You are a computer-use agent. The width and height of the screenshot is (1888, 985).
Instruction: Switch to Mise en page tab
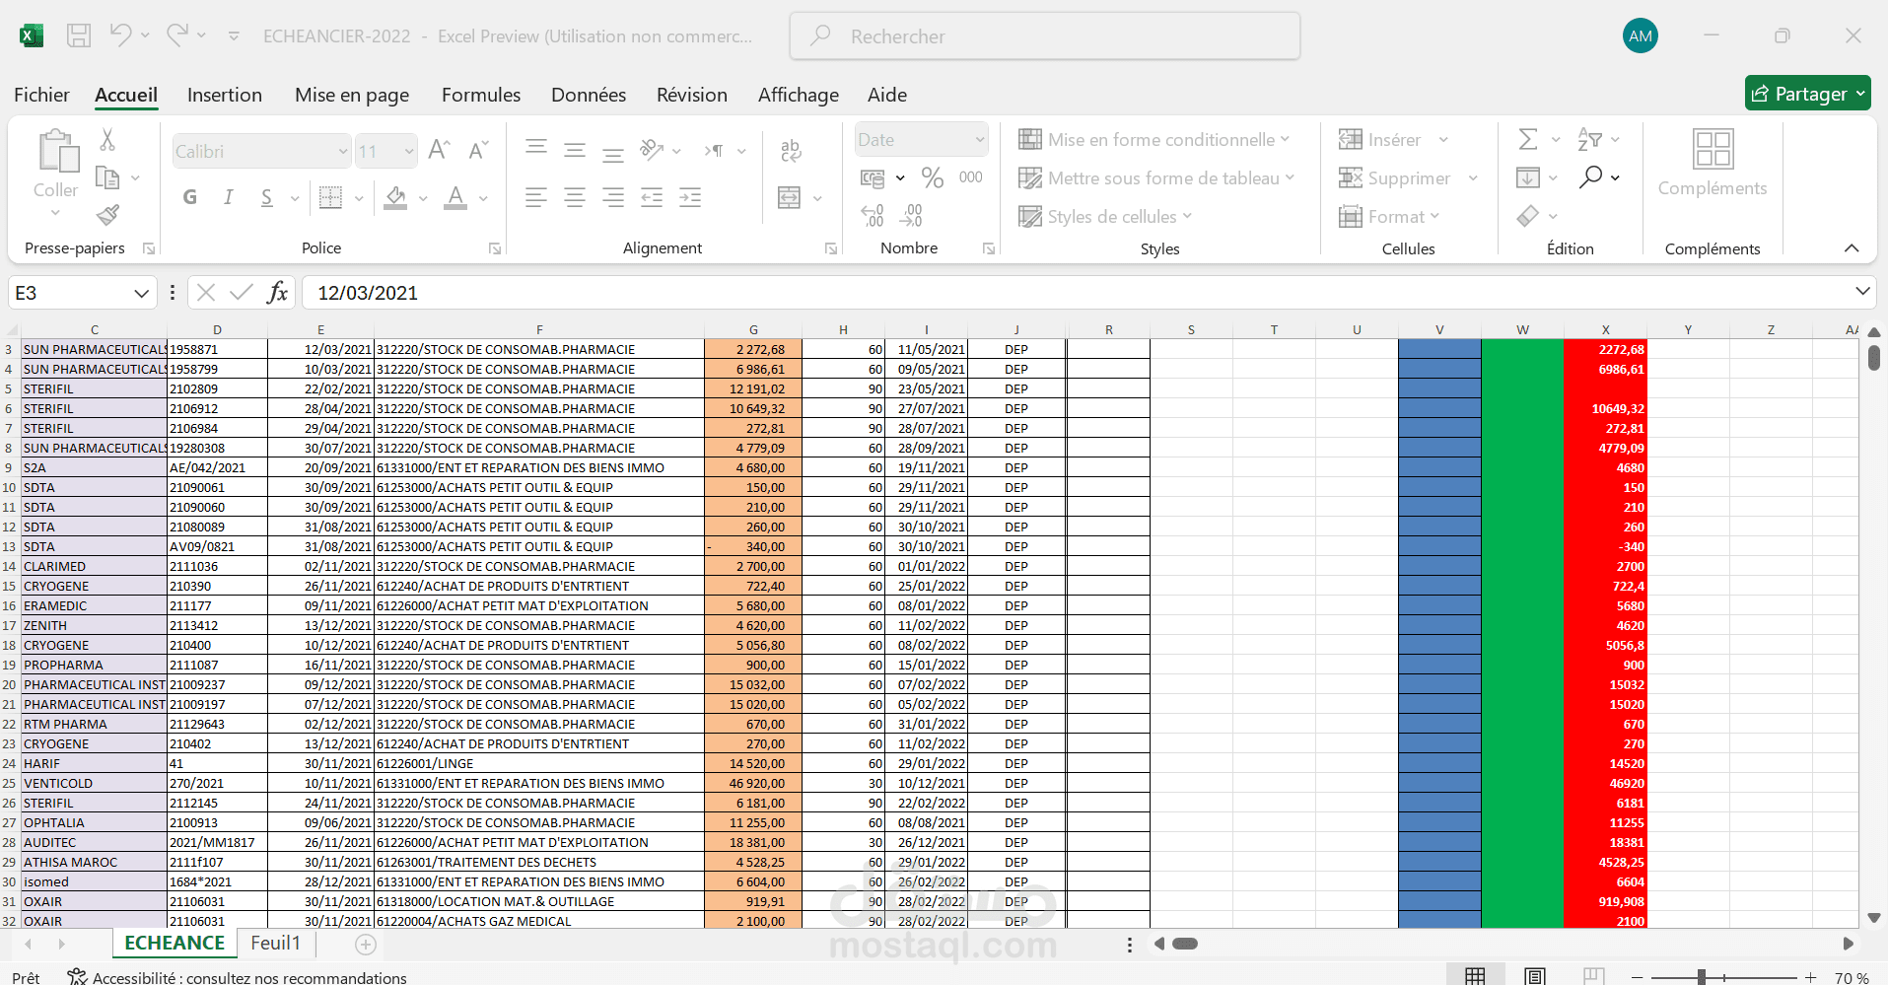pyautogui.click(x=352, y=95)
